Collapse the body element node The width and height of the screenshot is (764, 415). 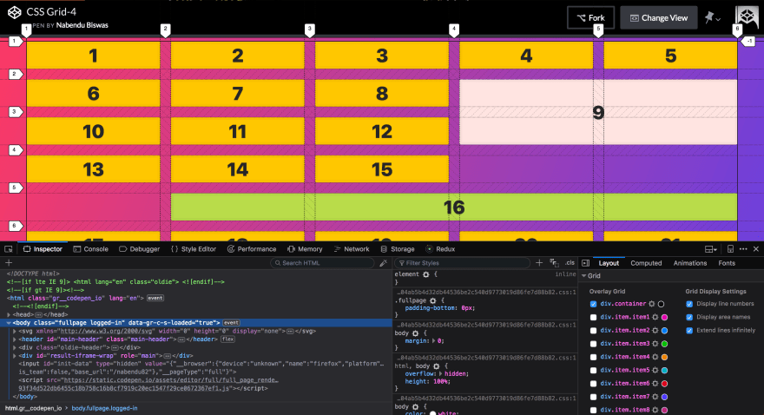point(9,322)
